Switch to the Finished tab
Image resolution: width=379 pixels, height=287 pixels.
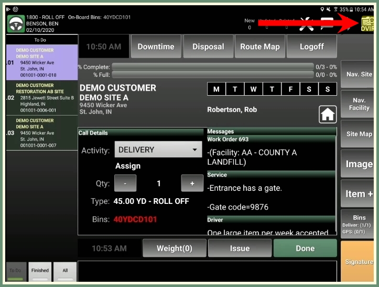(40, 272)
